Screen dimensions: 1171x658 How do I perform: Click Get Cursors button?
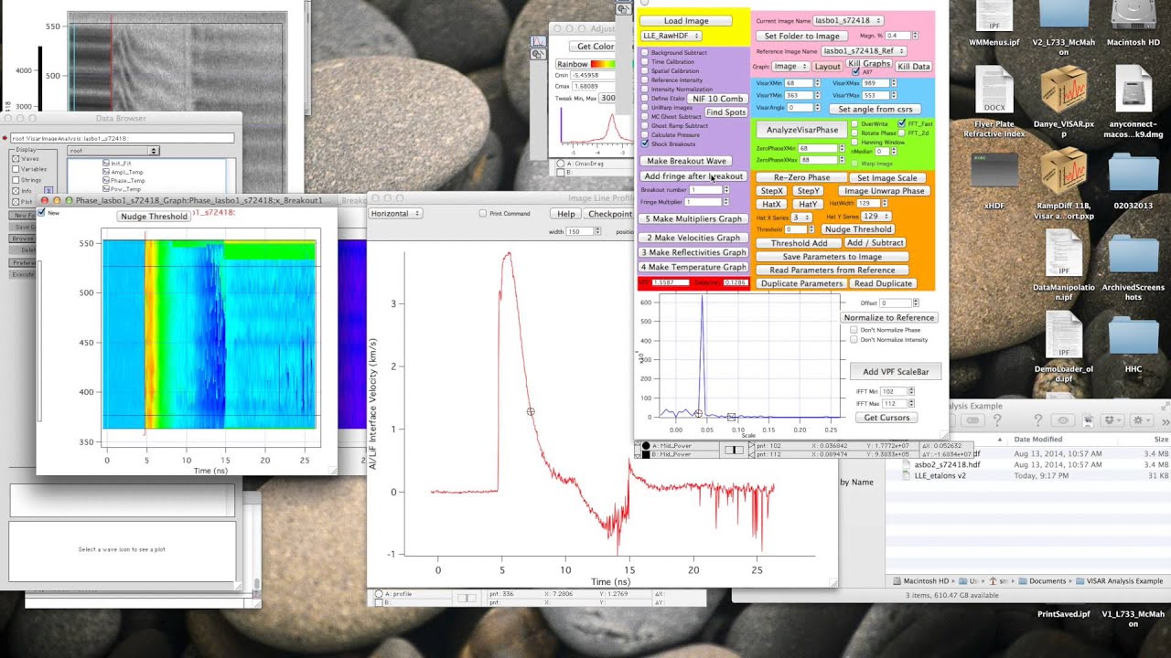point(886,418)
